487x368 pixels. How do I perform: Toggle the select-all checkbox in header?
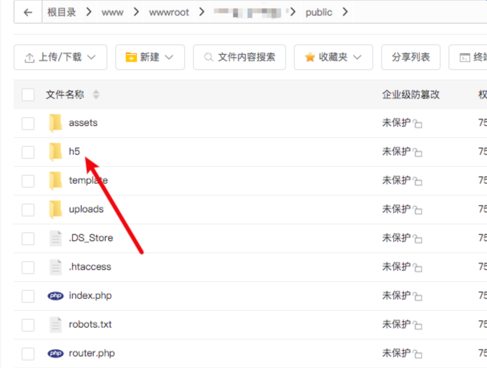pos(28,95)
